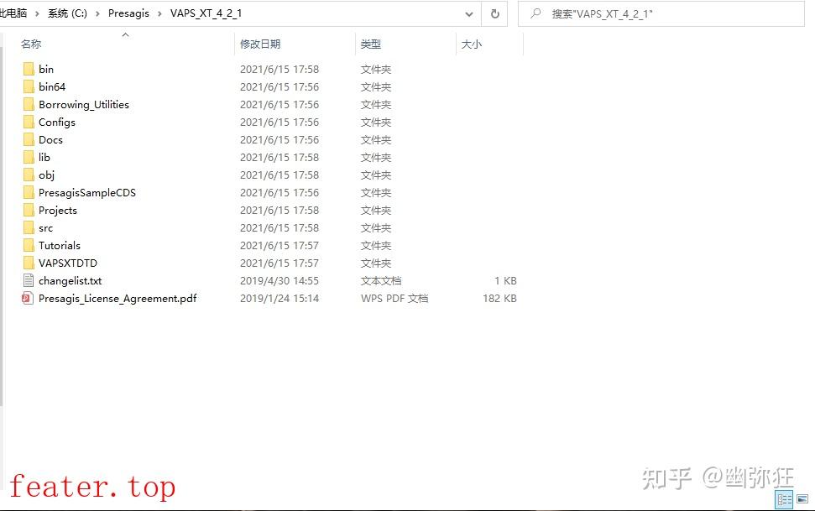The height and width of the screenshot is (511, 815).
Task: Open the address bar history dropdown
Action: [x=469, y=13]
